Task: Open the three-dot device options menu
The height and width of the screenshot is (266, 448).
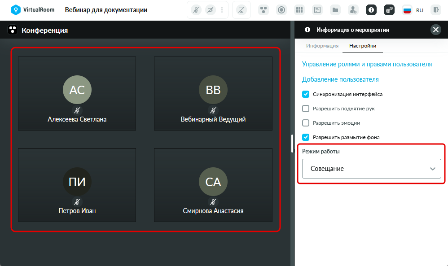Action: tap(222, 10)
